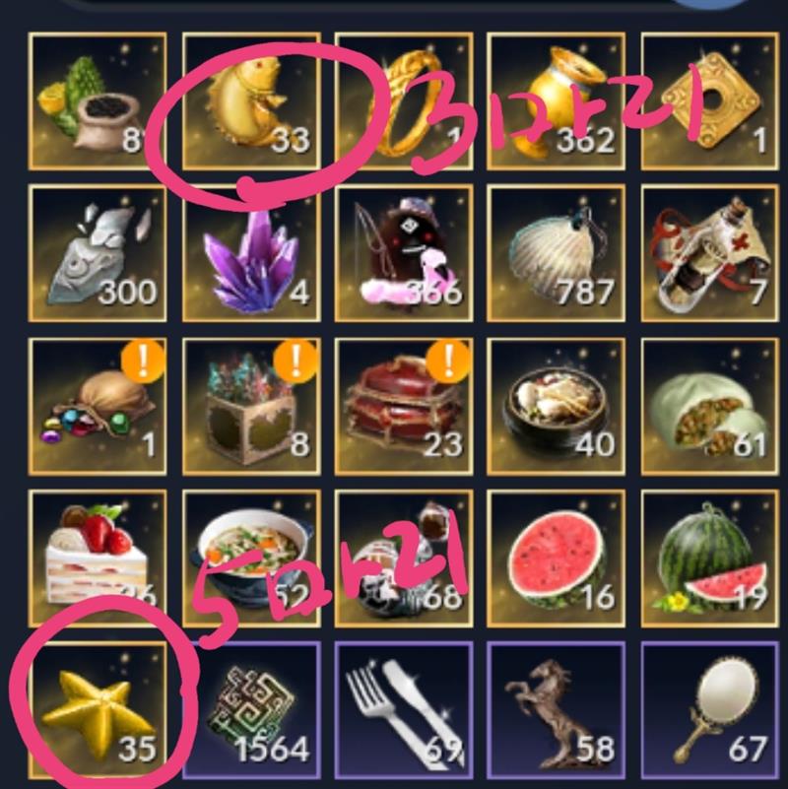
Task: Select the half-cut watermelon item
Action: click(x=556, y=559)
